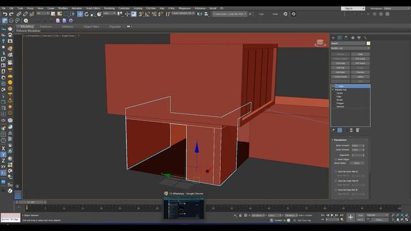
Task: Toggle visibility eye of top modifier
Action: pos(333,86)
